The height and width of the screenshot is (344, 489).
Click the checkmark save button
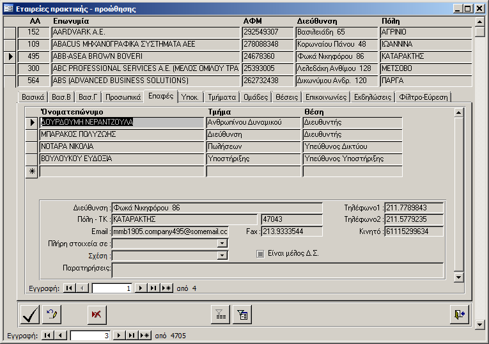coord(29,314)
